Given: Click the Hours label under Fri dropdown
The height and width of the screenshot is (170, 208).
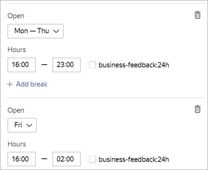Looking at the screenshot, I should point(17,144).
